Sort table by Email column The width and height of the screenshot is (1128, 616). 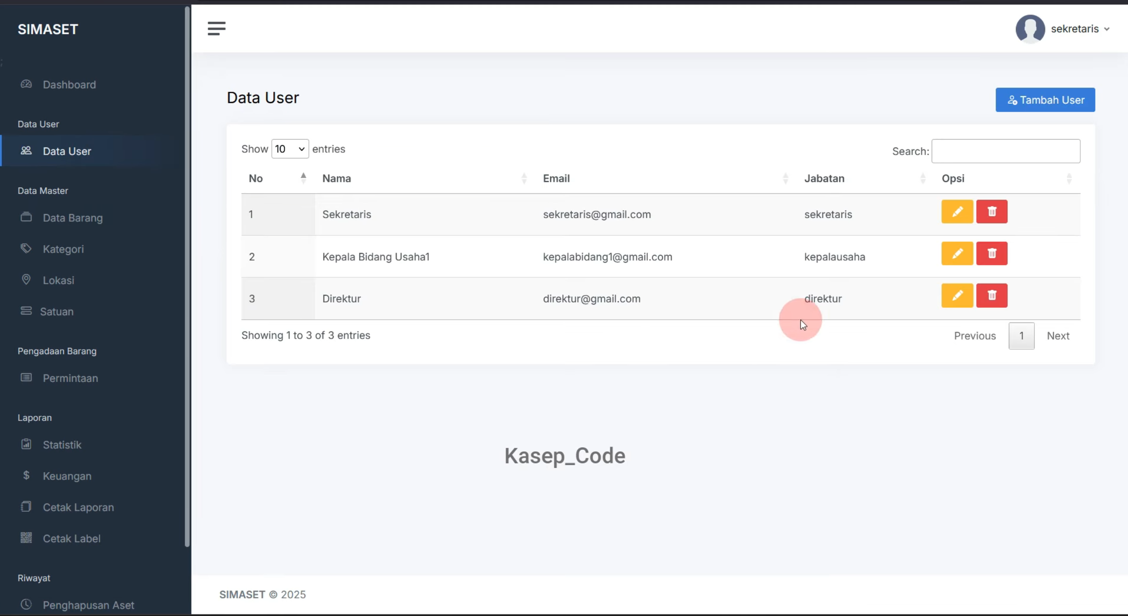point(666,178)
